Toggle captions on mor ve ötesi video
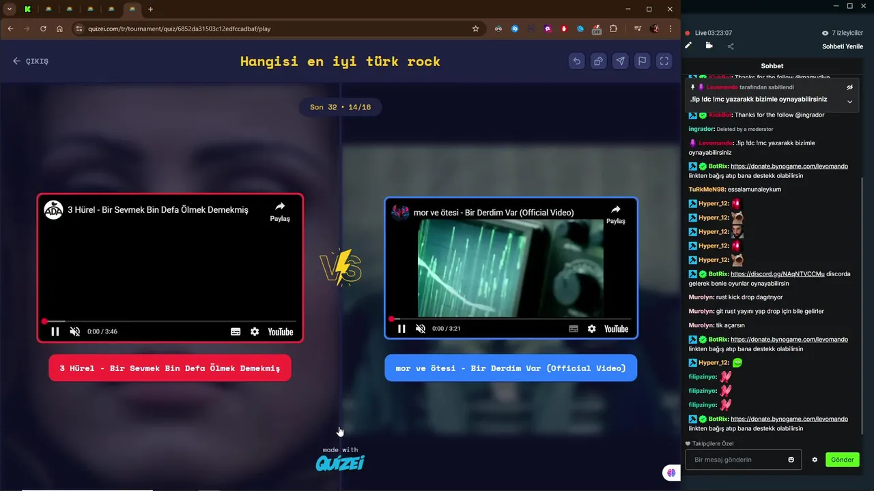 [573, 329]
